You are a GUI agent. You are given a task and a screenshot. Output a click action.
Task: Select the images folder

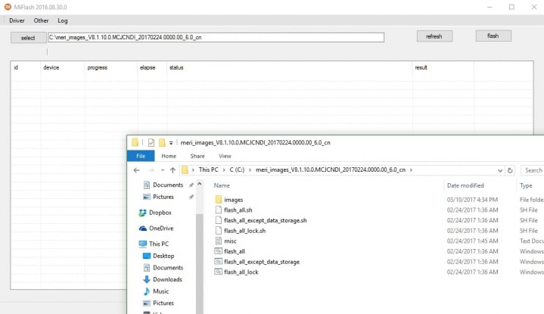tap(234, 200)
